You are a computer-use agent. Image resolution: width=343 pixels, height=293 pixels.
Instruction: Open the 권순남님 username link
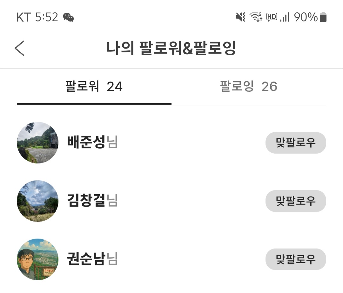point(92,259)
